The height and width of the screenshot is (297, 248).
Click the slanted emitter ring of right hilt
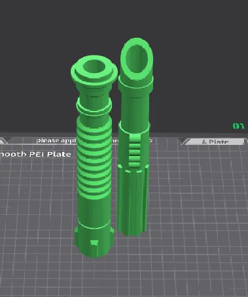136,57
